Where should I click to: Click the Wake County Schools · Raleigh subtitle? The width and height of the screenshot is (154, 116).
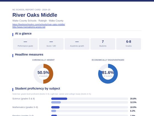click(x=38, y=21)
